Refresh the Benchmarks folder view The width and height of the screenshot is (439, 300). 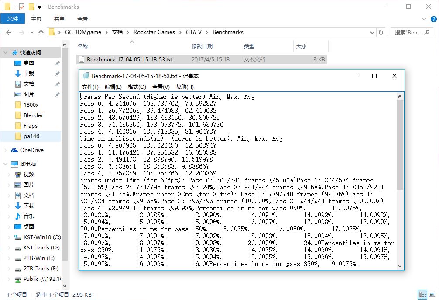[381, 32]
